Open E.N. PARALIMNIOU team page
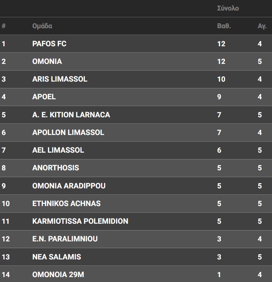Viewport: 272px width, 282px height. pos(65,239)
